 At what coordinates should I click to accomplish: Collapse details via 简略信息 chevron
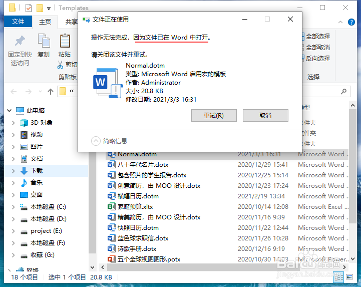[96, 141]
